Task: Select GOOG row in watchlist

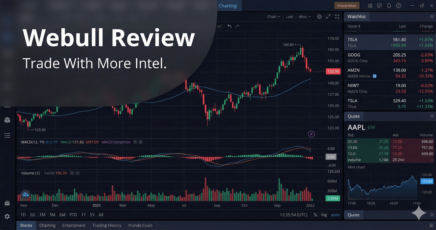Action: (390, 58)
